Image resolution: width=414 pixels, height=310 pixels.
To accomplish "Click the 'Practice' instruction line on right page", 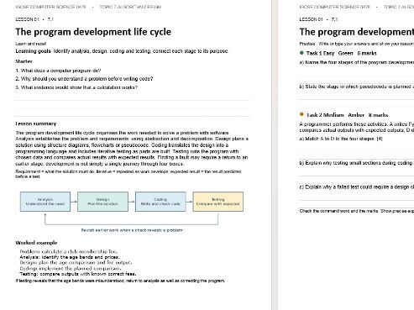I will pos(356,44).
